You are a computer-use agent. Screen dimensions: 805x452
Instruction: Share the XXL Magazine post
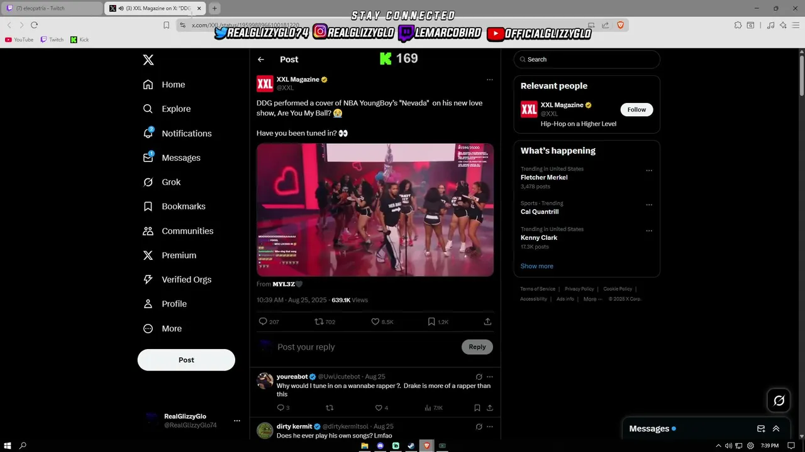coord(487,321)
